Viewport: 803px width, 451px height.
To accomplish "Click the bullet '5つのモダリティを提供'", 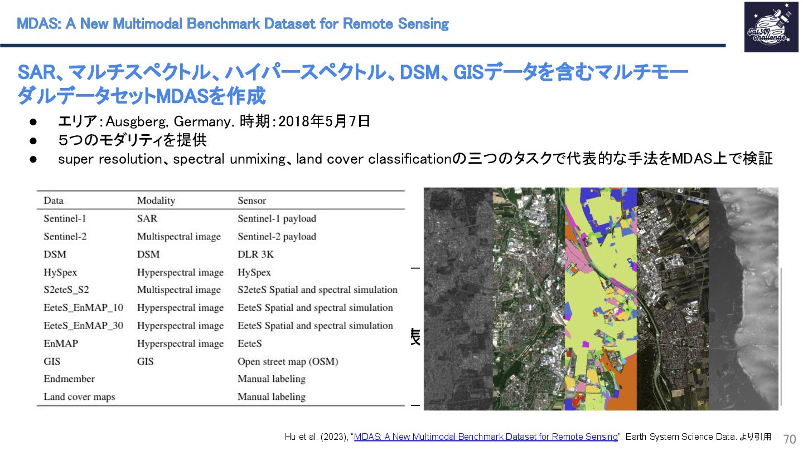I will click(132, 140).
